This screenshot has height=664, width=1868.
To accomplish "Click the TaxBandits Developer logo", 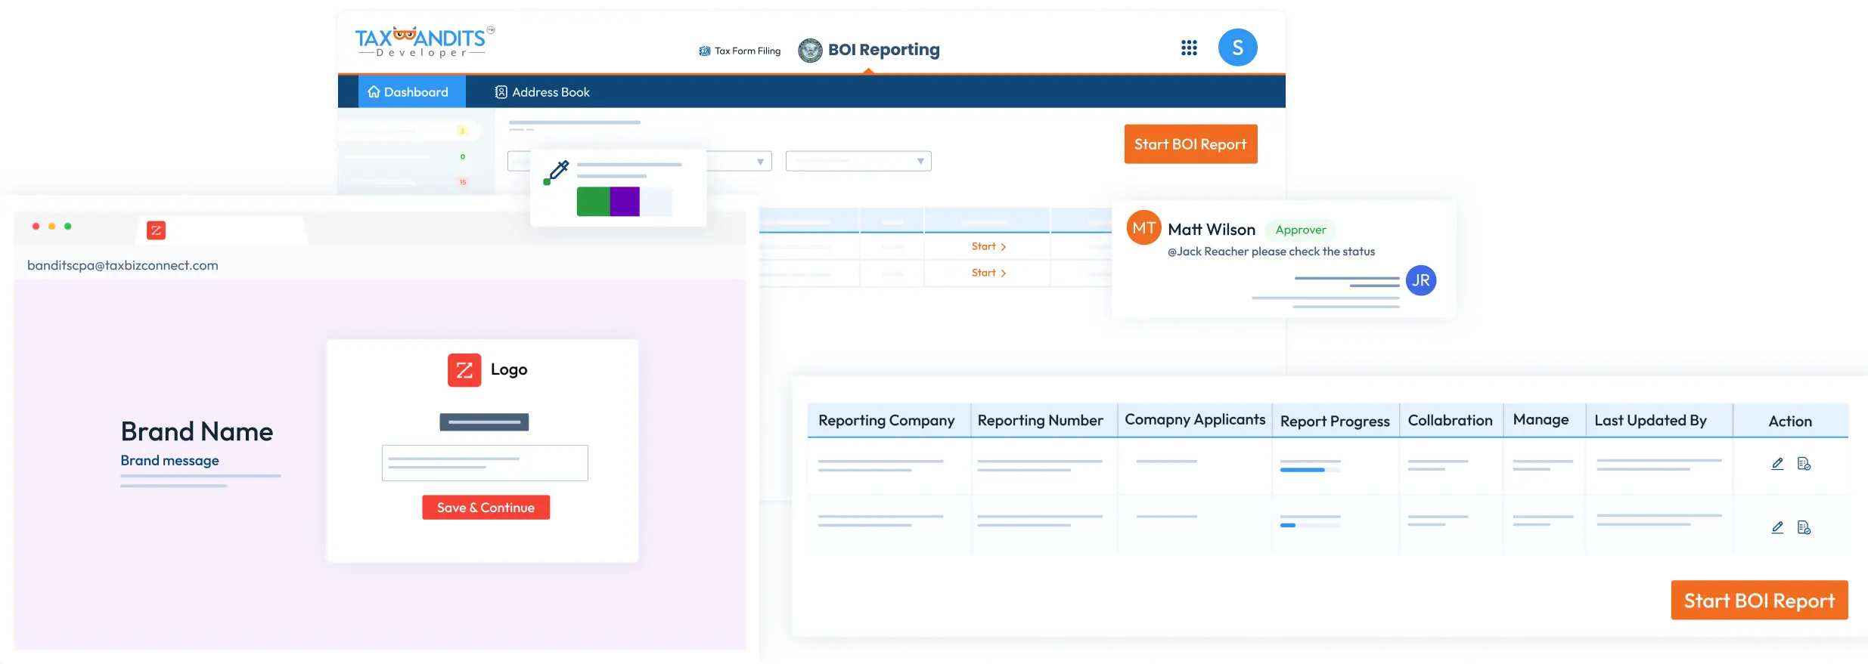I will click(424, 42).
